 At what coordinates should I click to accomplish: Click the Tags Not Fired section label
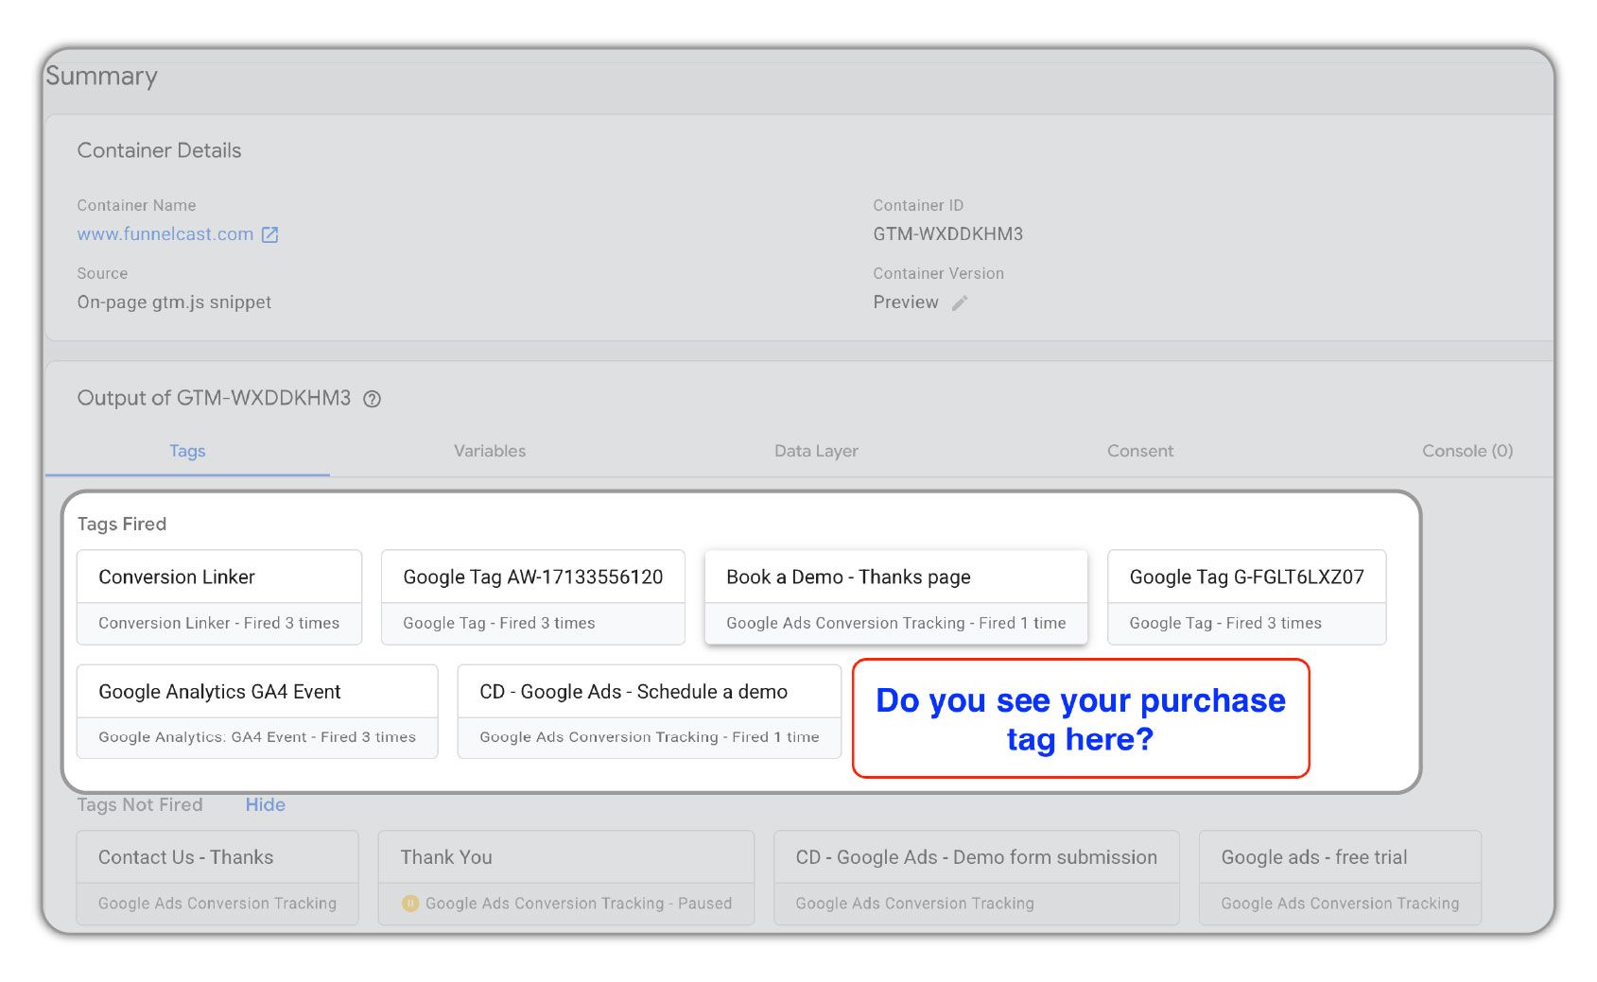140,804
